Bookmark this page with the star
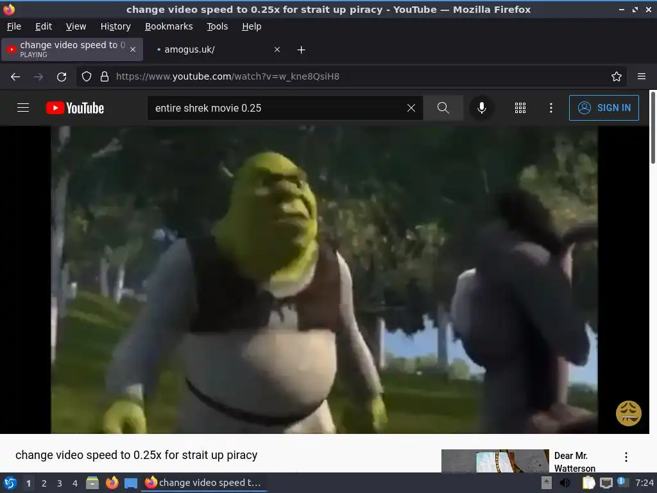This screenshot has width=657, height=493. (x=617, y=76)
